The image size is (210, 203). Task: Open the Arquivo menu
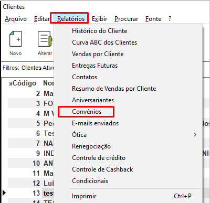16,19
